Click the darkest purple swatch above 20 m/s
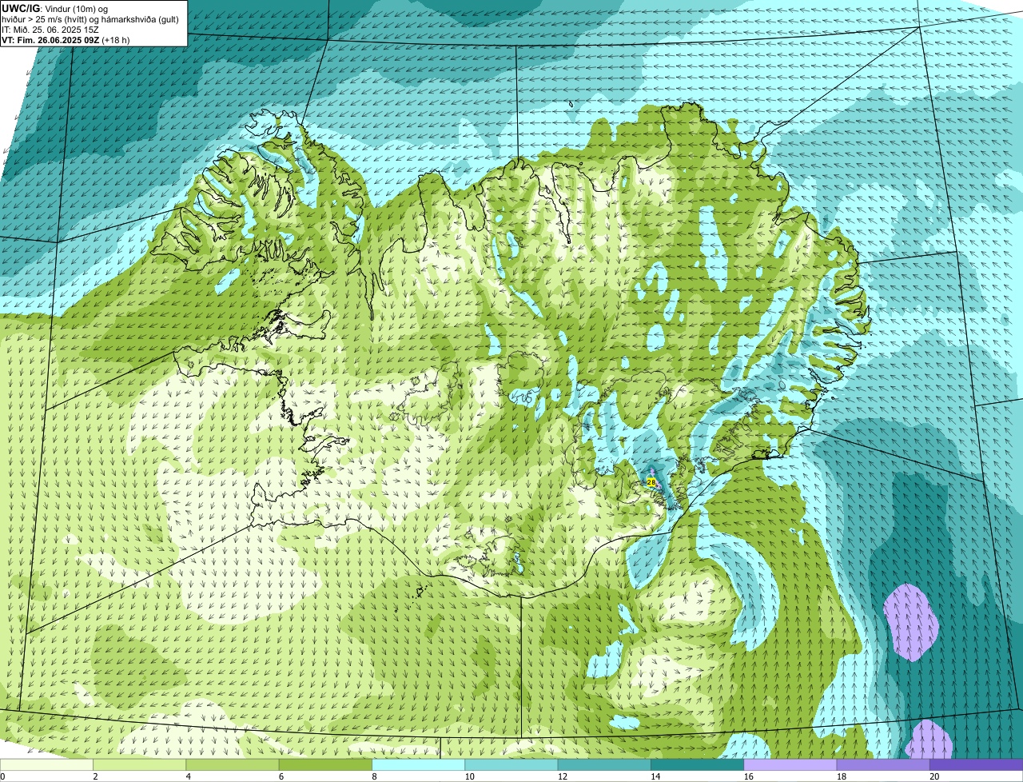Screen dimensions: 1023x782 [976, 764]
